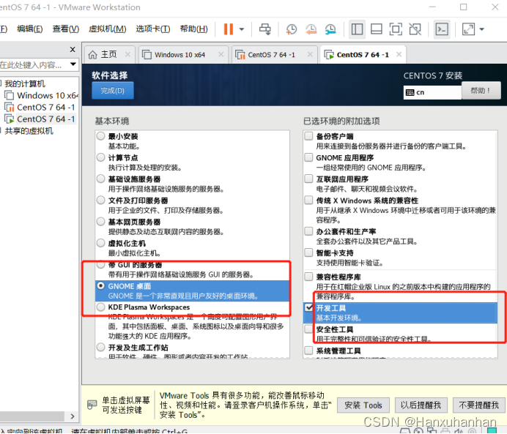The height and width of the screenshot is (434, 507).
Task: Click the 完成(D) done button
Action: pyautogui.click(x=113, y=91)
